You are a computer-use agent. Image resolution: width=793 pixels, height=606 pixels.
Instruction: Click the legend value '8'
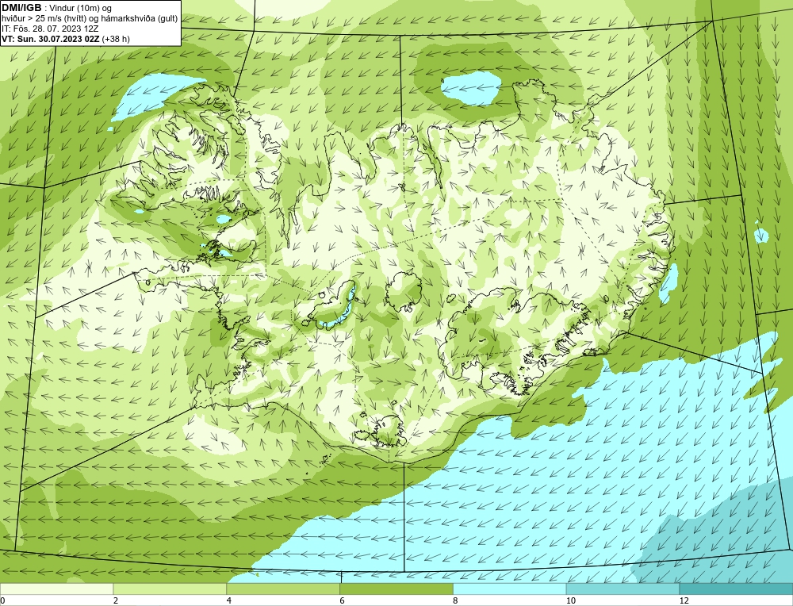[x=456, y=600]
